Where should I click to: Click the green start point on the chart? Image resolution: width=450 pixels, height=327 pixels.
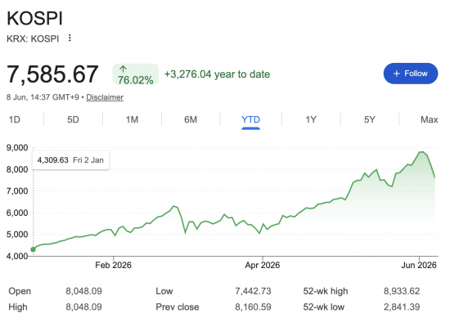pyautogui.click(x=33, y=249)
